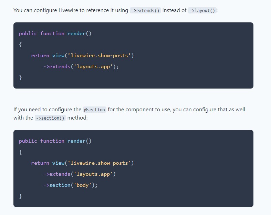Click the 'public' keyword in first code block
The image size is (271, 215).
(28, 33)
